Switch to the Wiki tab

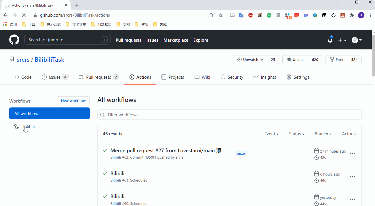[202, 77]
